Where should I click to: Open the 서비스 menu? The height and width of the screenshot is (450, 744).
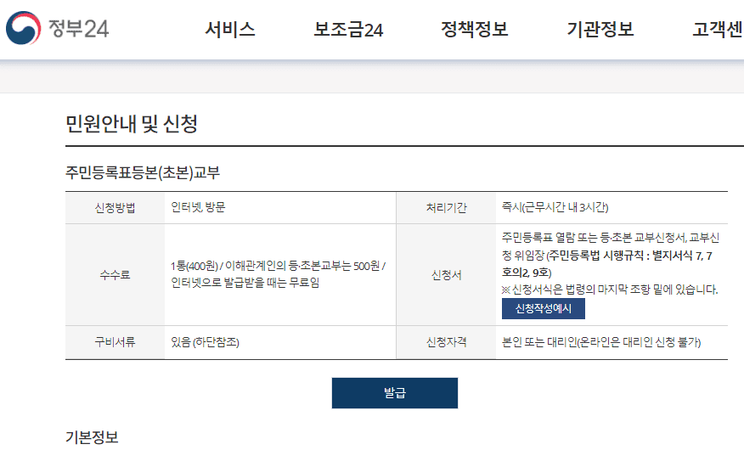click(230, 30)
